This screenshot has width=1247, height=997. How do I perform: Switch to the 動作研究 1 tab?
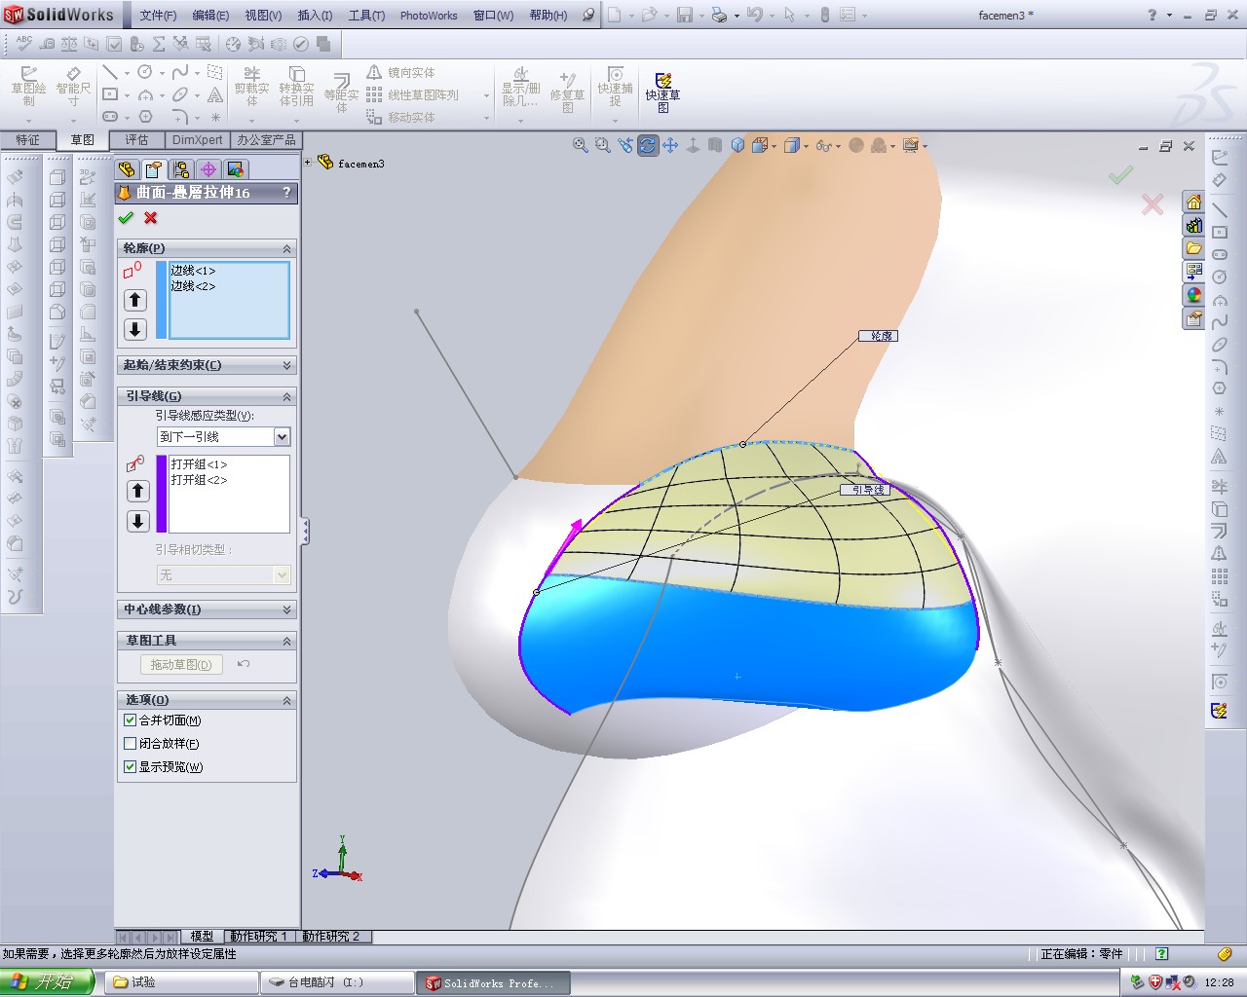pyautogui.click(x=258, y=937)
